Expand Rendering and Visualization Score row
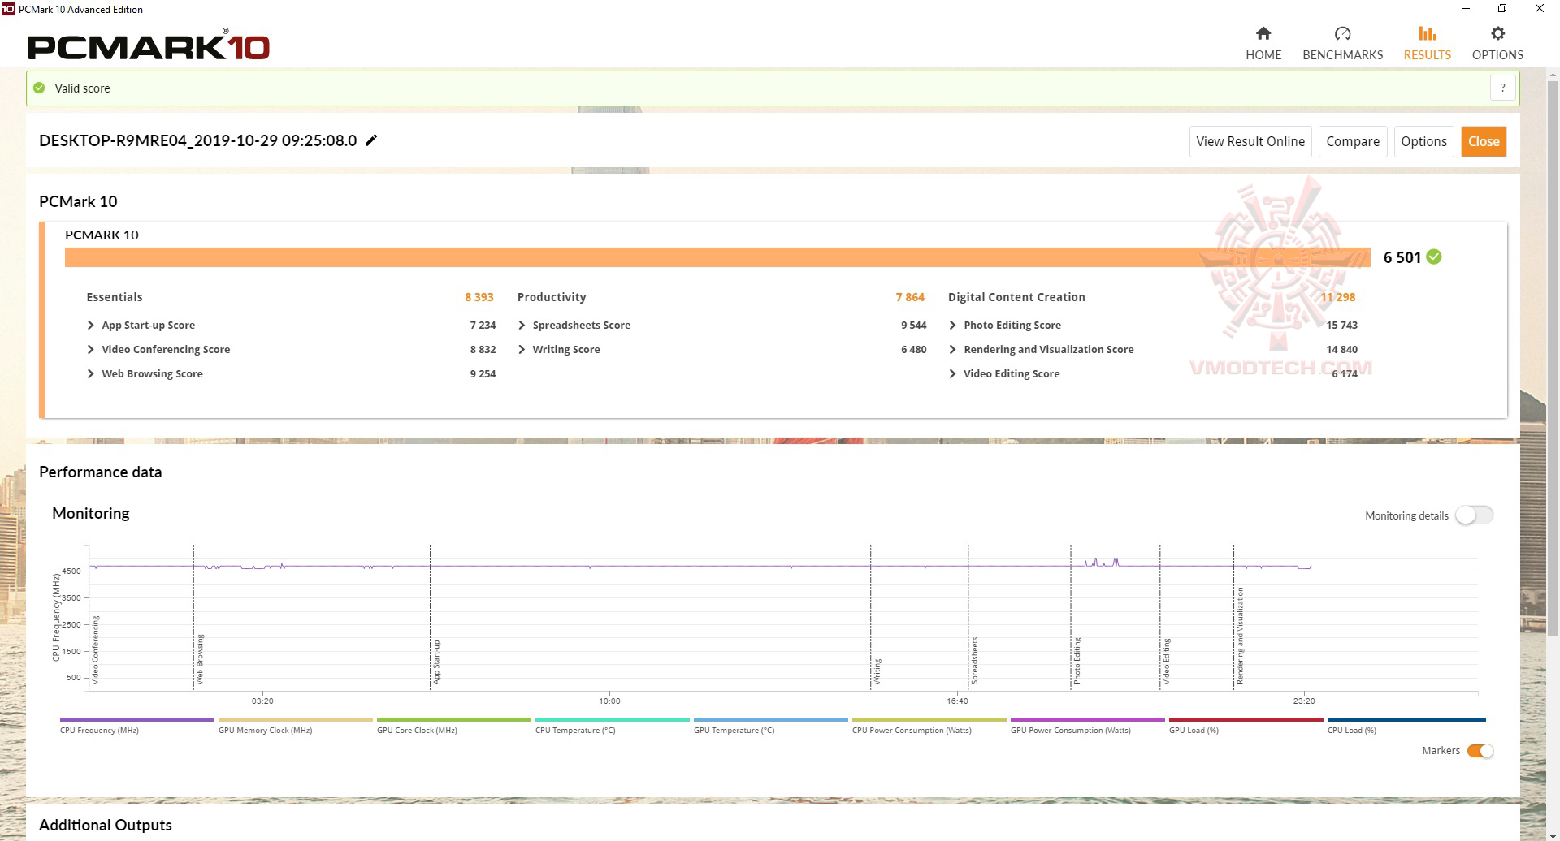Screen dimensions: 1560x841 (x=952, y=349)
